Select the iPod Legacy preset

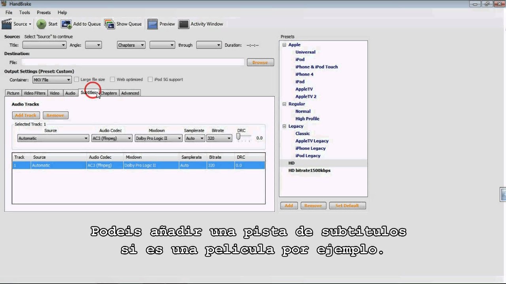click(x=308, y=156)
